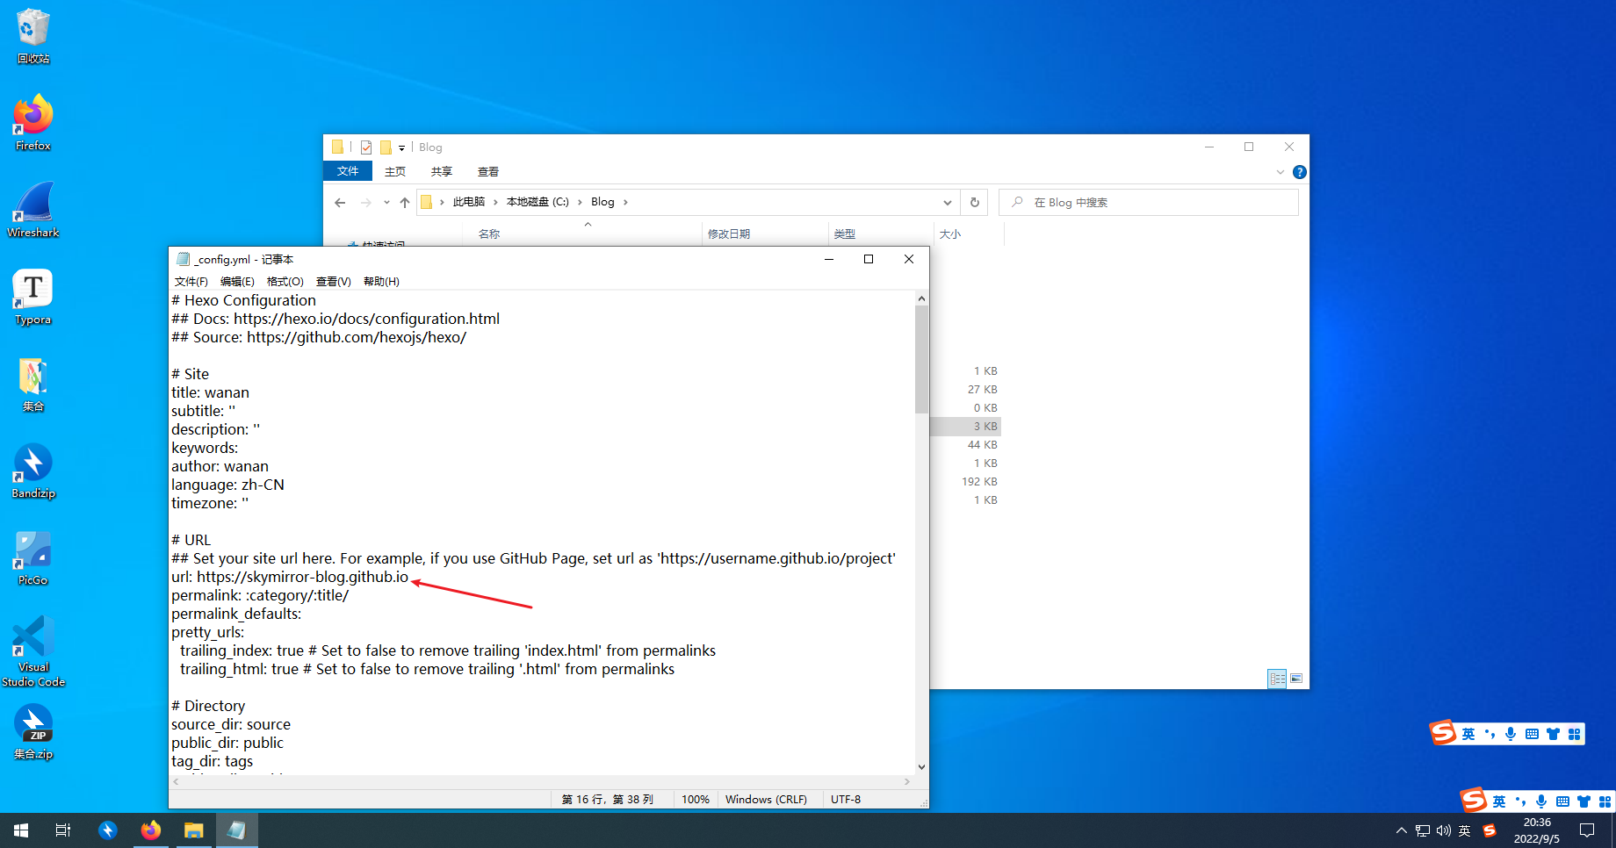Open the 编辑(E) menu in Notepad

pos(237,282)
